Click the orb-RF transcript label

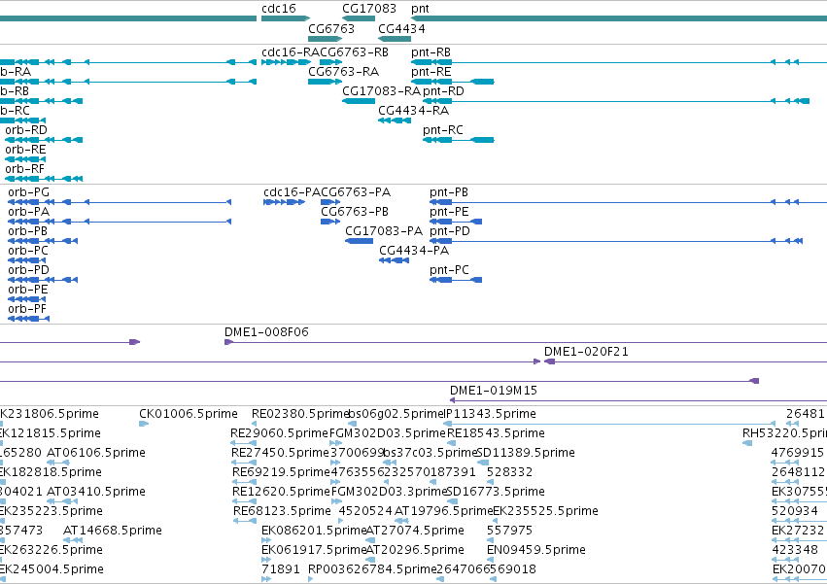pyautogui.click(x=25, y=169)
